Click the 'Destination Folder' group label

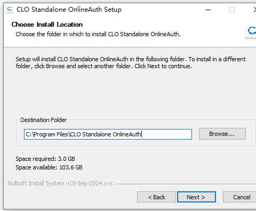coord(43,120)
